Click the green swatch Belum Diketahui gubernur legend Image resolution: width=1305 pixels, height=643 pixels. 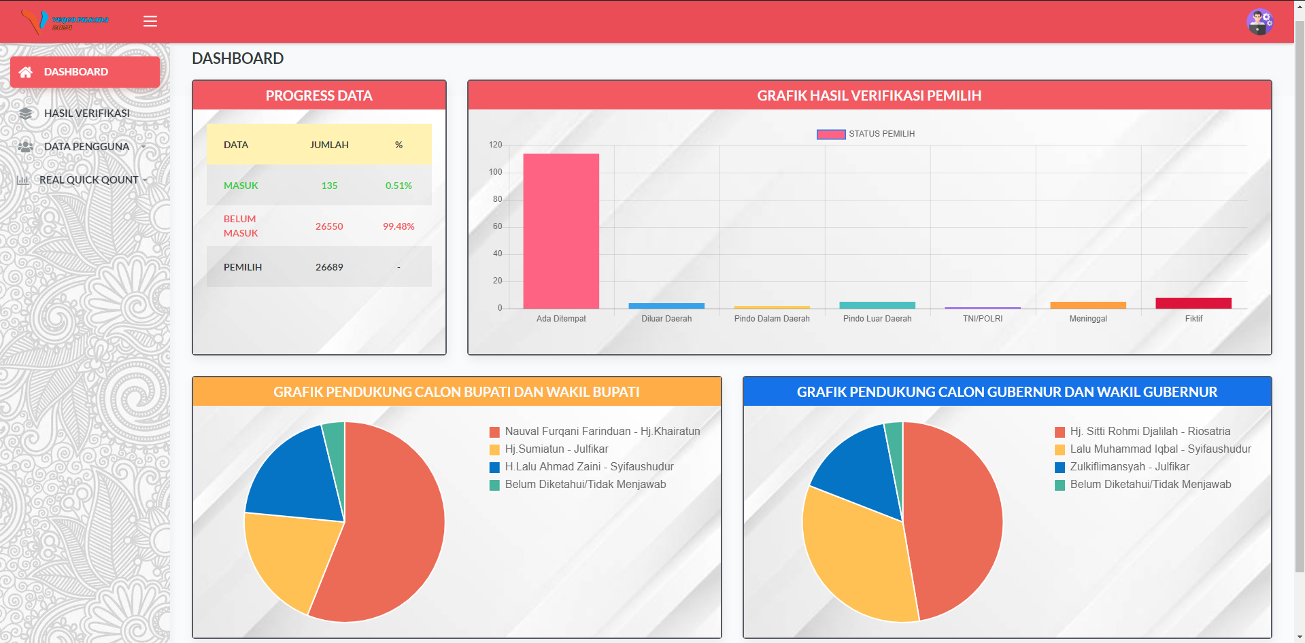tap(1060, 485)
